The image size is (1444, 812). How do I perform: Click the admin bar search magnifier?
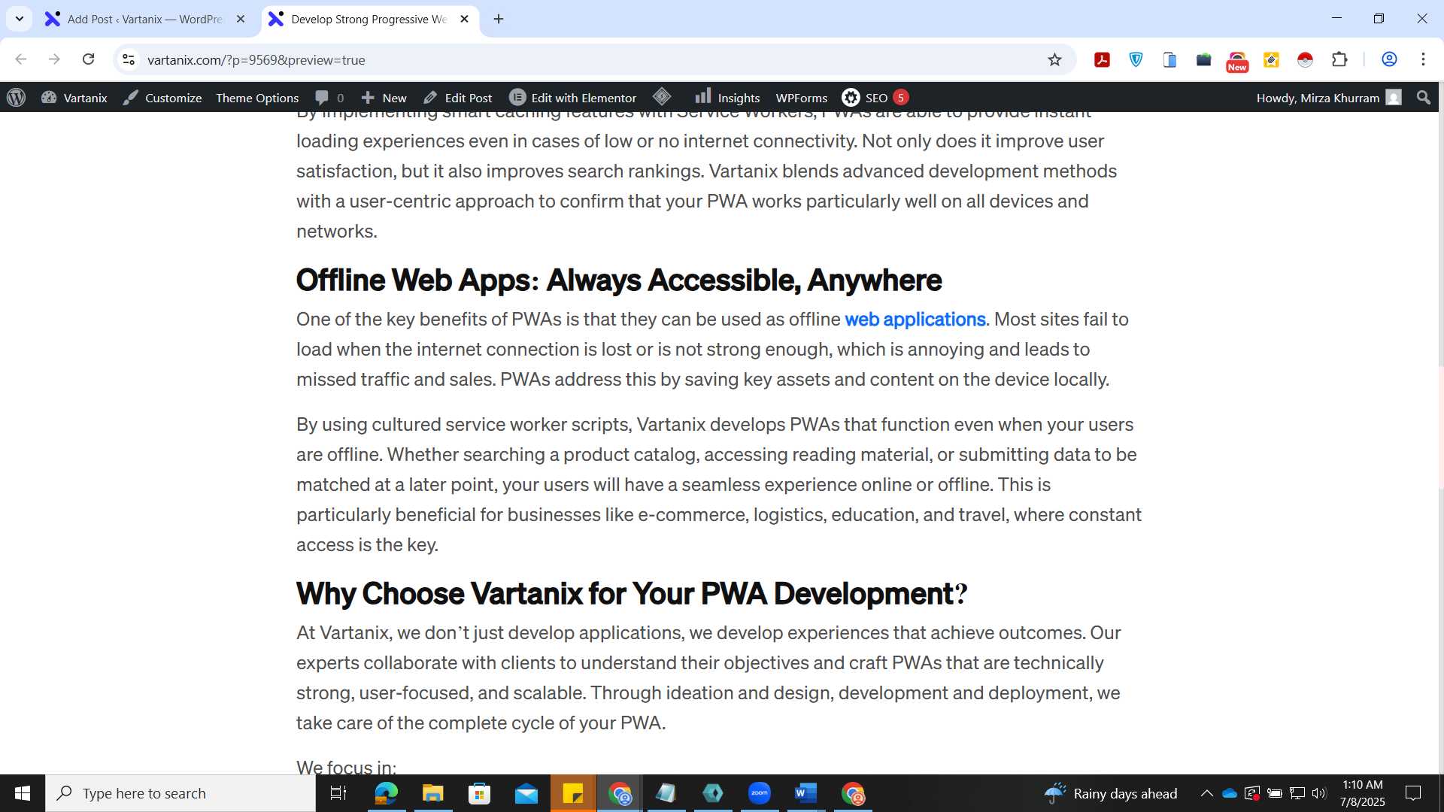point(1423,98)
